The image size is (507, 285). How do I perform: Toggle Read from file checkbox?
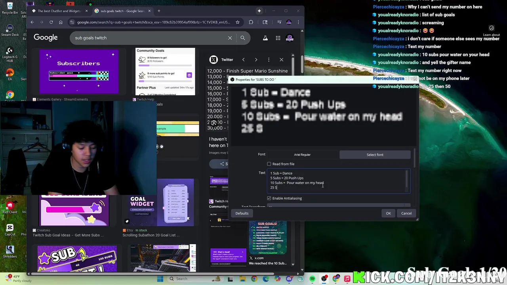269,164
